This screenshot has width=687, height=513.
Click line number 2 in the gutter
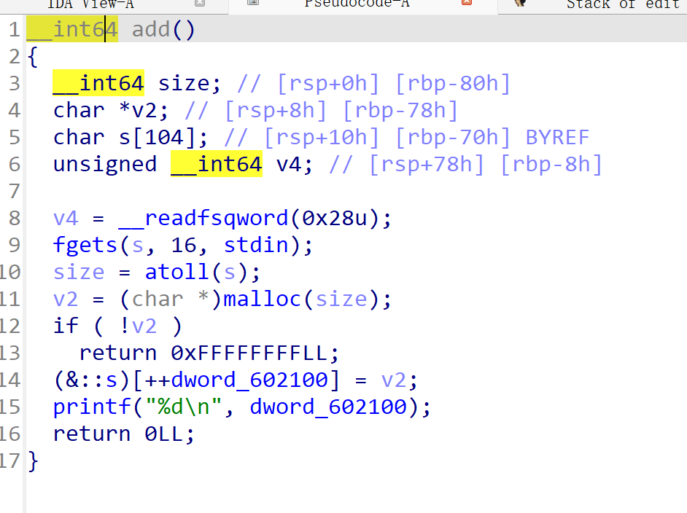[15, 57]
